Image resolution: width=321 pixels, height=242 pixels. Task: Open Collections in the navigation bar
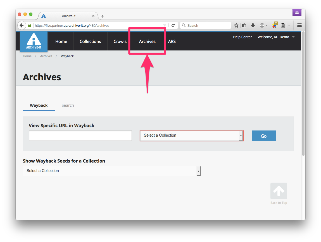coord(90,42)
